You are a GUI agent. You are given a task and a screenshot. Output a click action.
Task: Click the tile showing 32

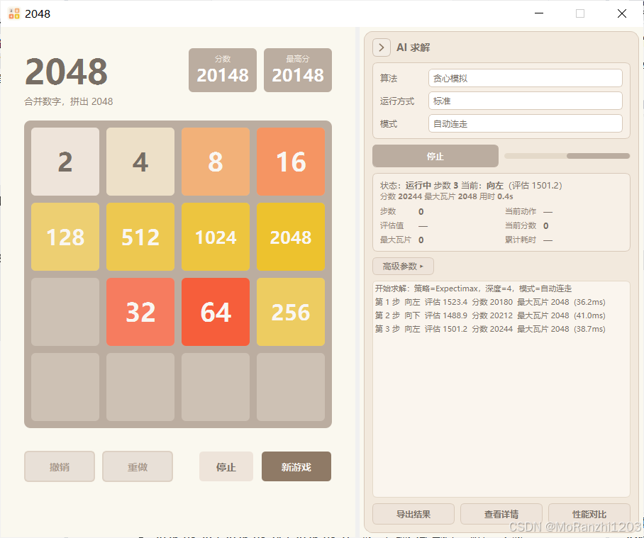pos(140,312)
